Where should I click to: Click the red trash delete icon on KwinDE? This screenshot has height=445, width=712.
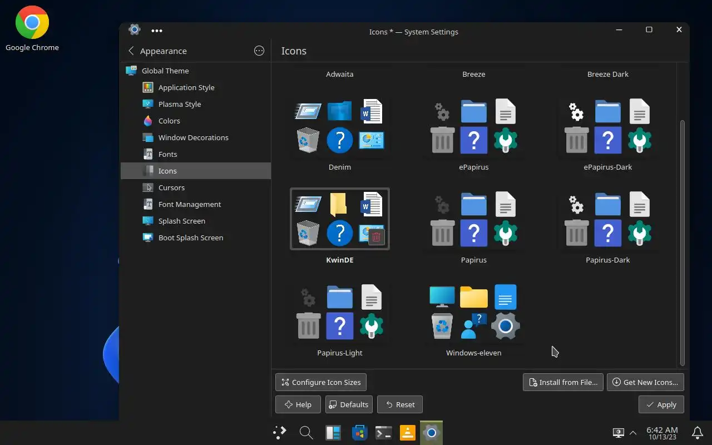(x=376, y=237)
